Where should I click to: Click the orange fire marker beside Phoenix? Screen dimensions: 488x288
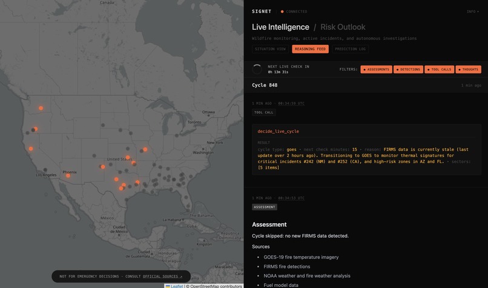[x=68, y=175]
